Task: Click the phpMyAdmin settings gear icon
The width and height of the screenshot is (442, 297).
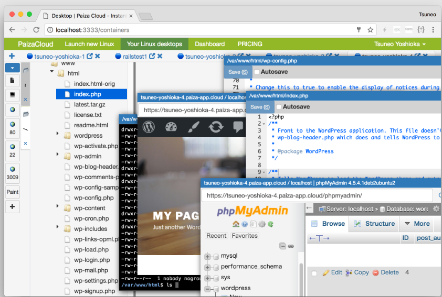Action: click(262, 224)
